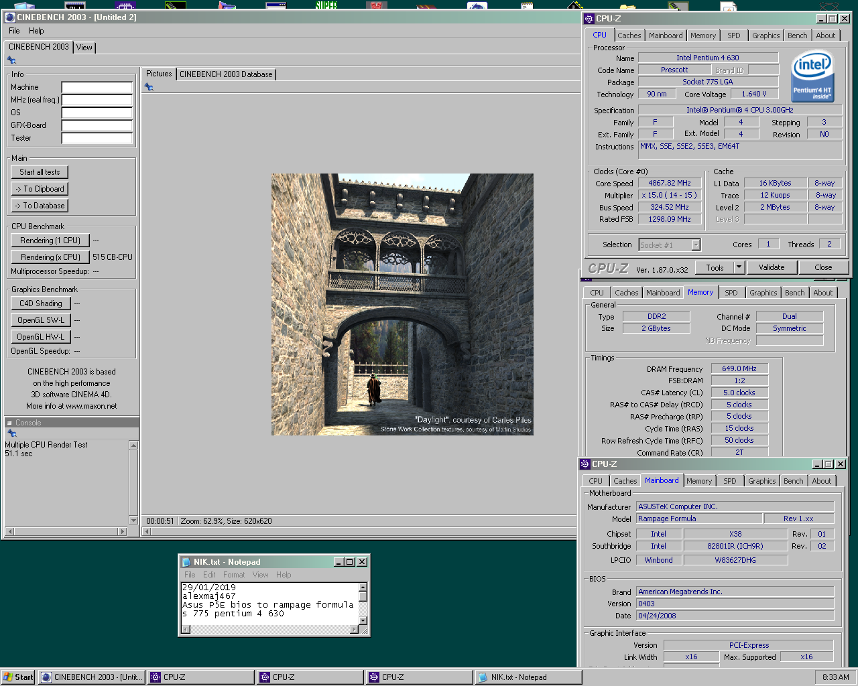The height and width of the screenshot is (686, 858).
Task: Click the GFX-Board input field
Action: click(x=97, y=125)
